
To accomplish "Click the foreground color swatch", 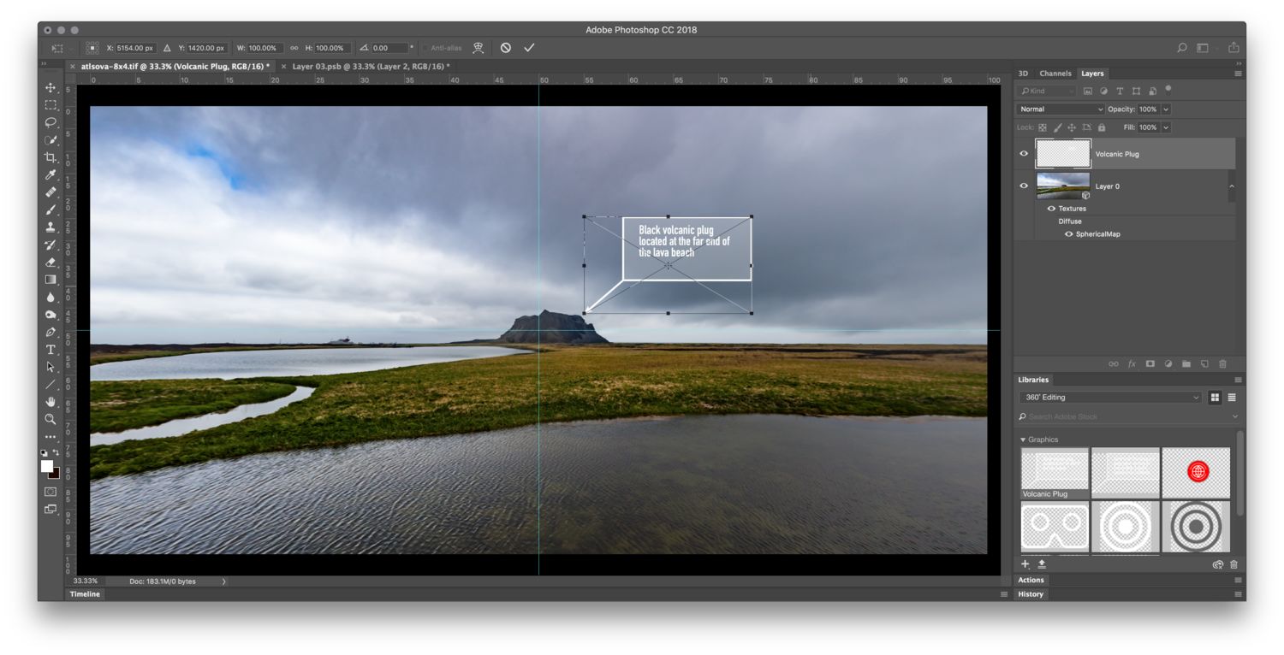I will coord(47,466).
